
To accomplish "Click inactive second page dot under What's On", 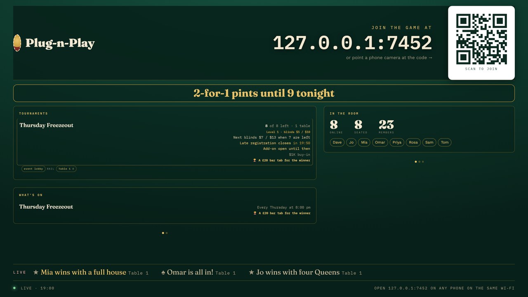I will point(167,233).
